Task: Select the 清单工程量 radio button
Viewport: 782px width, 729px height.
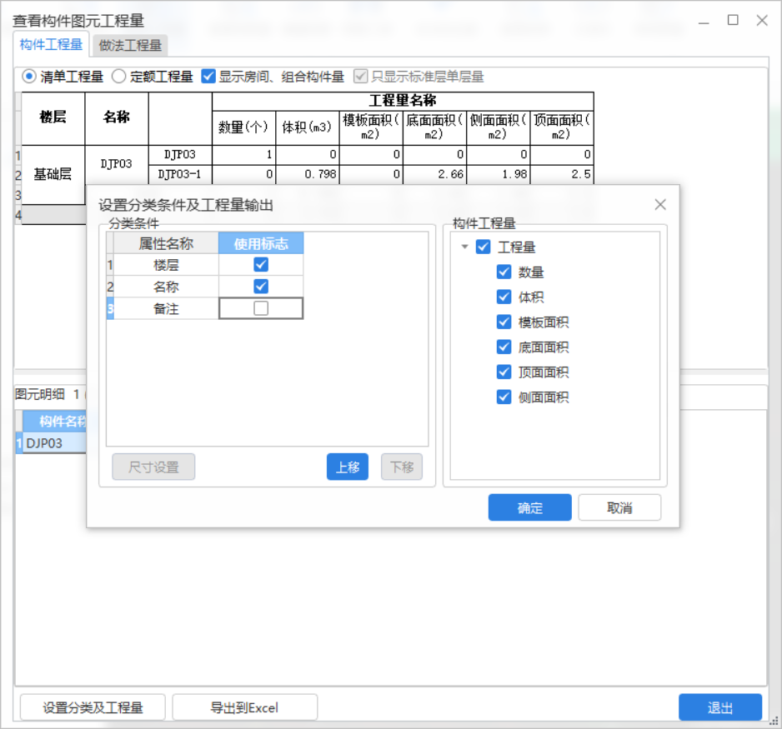Action: tap(29, 77)
